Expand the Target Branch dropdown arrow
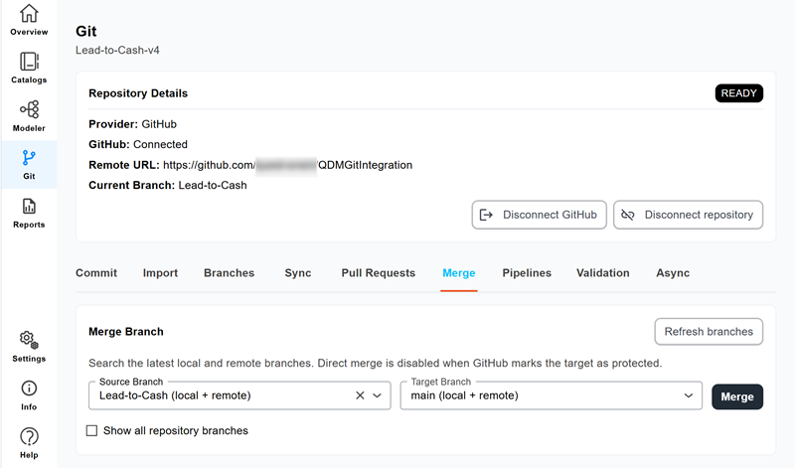The height and width of the screenshot is (468, 795). click(x=688, y=395)
